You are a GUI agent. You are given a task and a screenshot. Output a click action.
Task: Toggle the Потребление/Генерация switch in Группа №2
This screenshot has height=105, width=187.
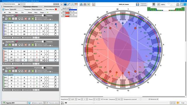coord(44,41)
